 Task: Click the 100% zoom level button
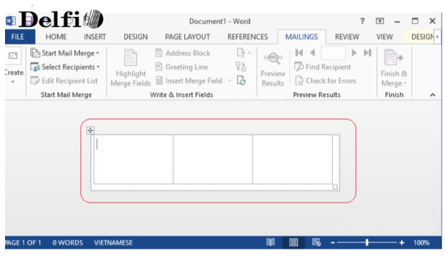(421, 242)
